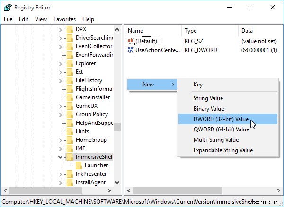
Task: Click the ImmersiveShell folder icon
Action: pos(70,157)
